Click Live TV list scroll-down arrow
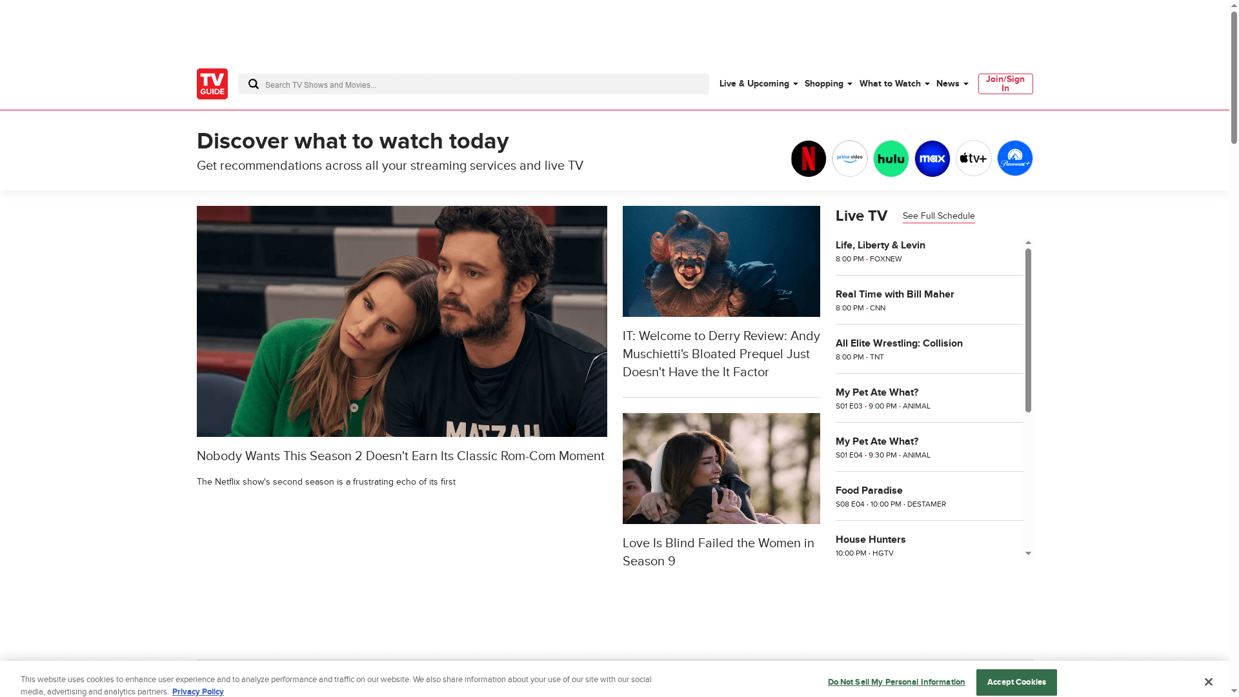The height and width of the screenshot is (697, 1239). pos(1028,554)
